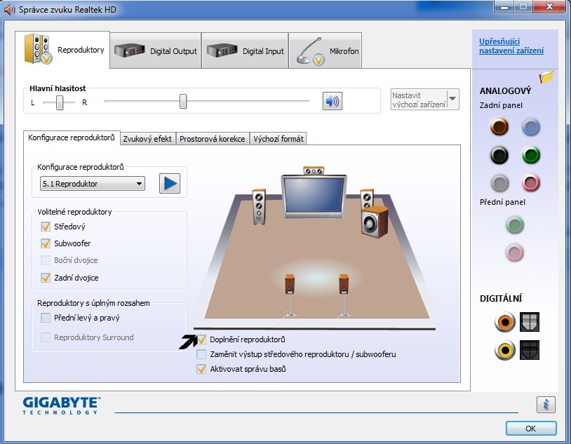Image resolution: width=571 pixels, height=444 pixels.
Task: Open the Zvukový efekt tab
Action: coord(147,139)
